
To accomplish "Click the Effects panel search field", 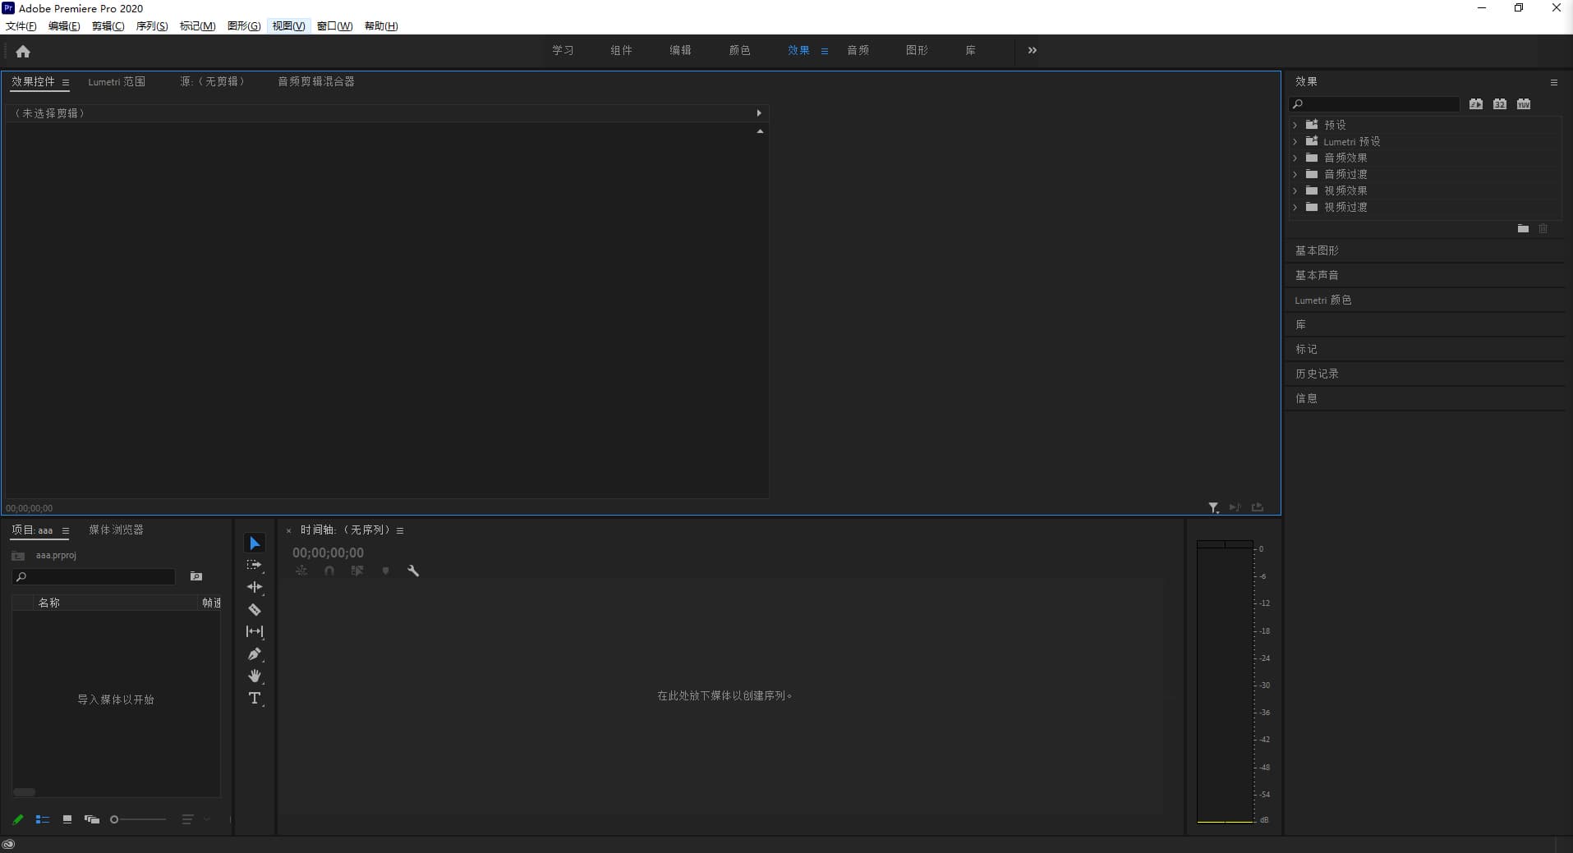I will [1374, 104].
